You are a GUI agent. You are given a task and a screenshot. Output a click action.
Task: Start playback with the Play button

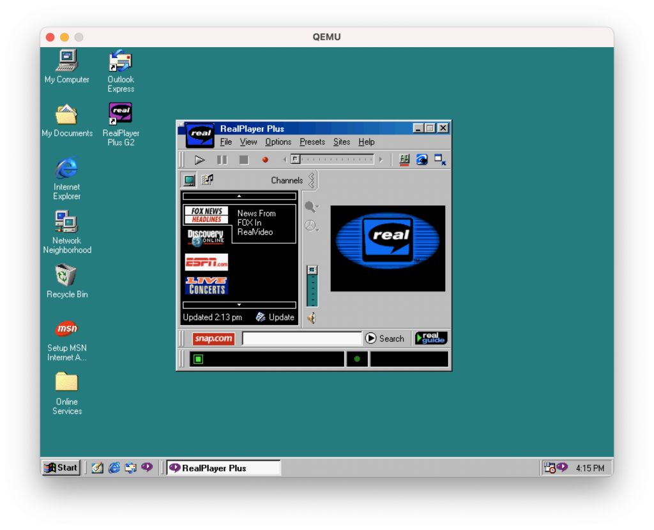200,159
